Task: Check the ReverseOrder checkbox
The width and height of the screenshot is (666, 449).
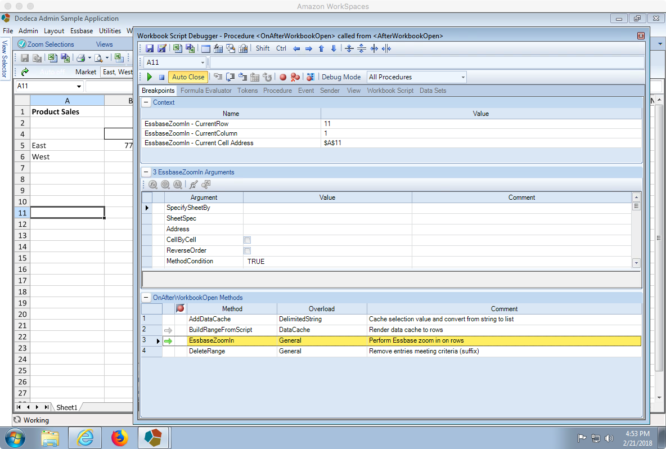Action: pyautogui.click(x=247, y=250)
